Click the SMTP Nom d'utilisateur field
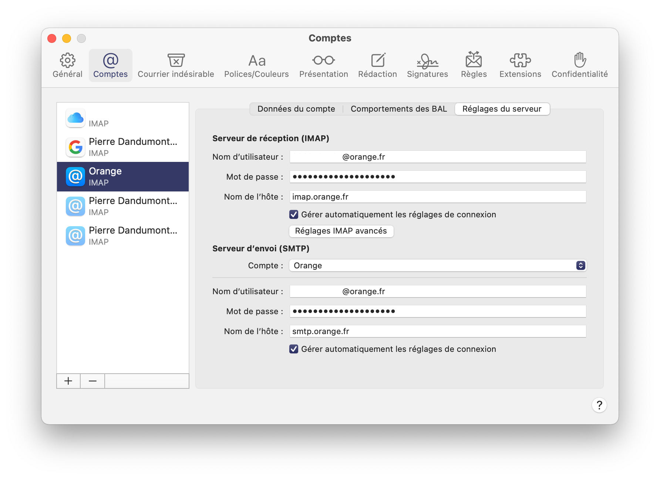This screenshot has width=660, height=479. [x=438, y=291]
